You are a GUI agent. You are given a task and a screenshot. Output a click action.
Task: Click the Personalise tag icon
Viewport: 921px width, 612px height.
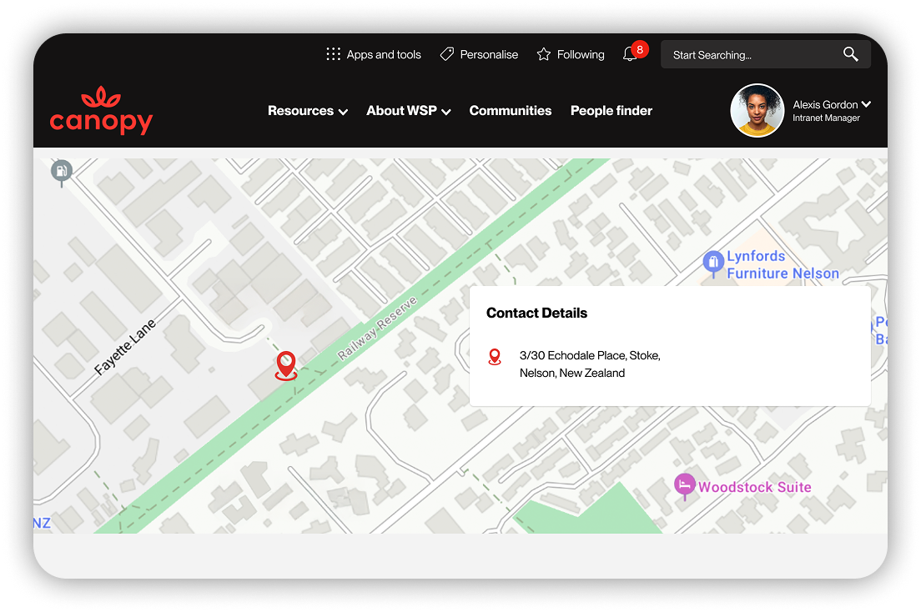click(447, 54)
